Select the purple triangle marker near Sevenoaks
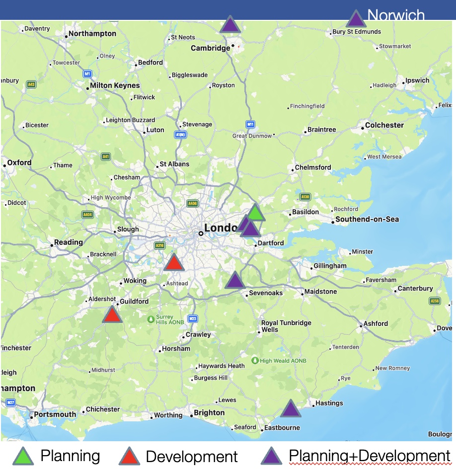This screenshot has height=475, width=456. 234,281
